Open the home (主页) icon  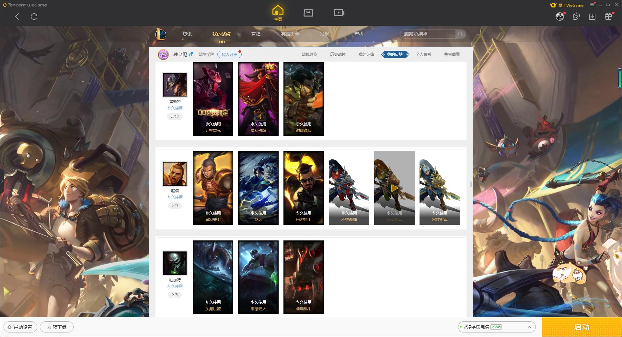click(x=278, y=13)
